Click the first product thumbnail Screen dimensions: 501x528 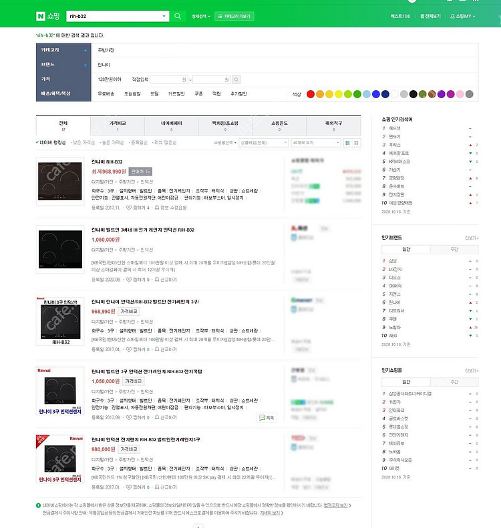pyautogui.click(x=60, y=181)
